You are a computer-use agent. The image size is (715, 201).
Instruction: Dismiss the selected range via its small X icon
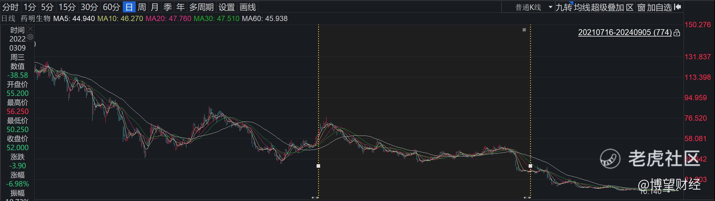click(524, 30)
